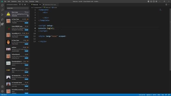Screen dimensions: 171x96
Task: Open the Customize Layout icon
Action: click(x=156, y=1)
